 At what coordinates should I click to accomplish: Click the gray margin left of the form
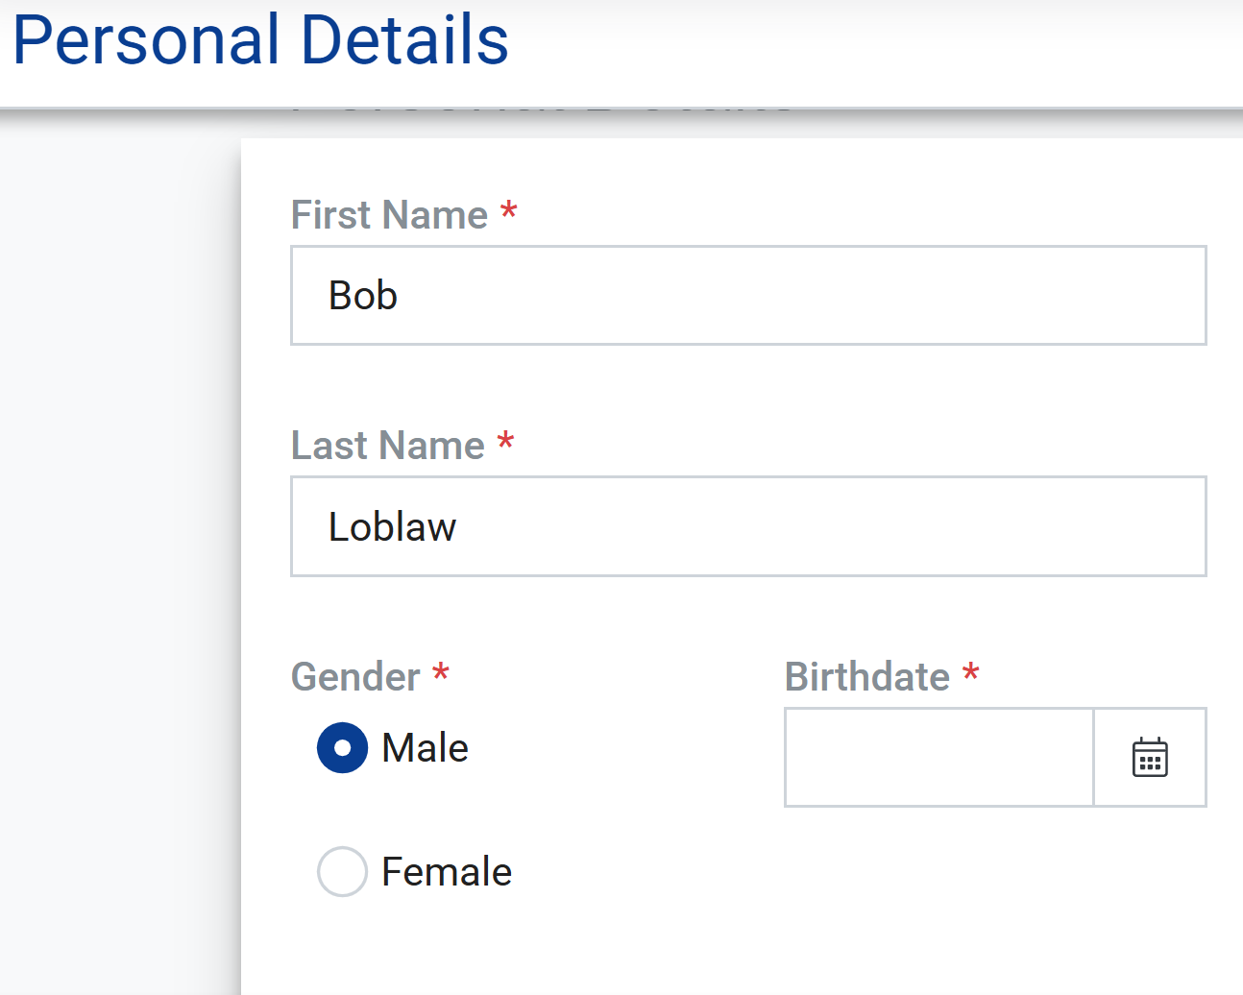click(115, 576)
